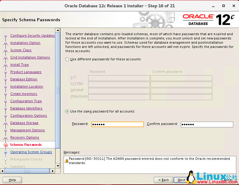
Task: Select 'Use the same password for all accounts'
Action: coord(67,111)
